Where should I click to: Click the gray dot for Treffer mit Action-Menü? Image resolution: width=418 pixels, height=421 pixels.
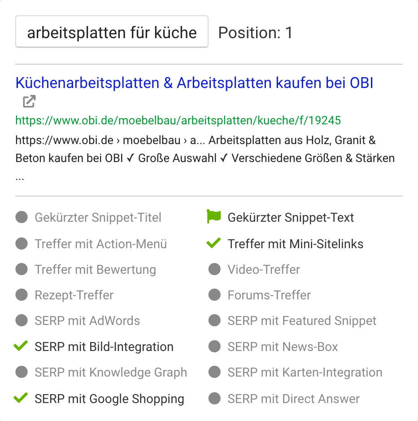[x=22, y=244]
